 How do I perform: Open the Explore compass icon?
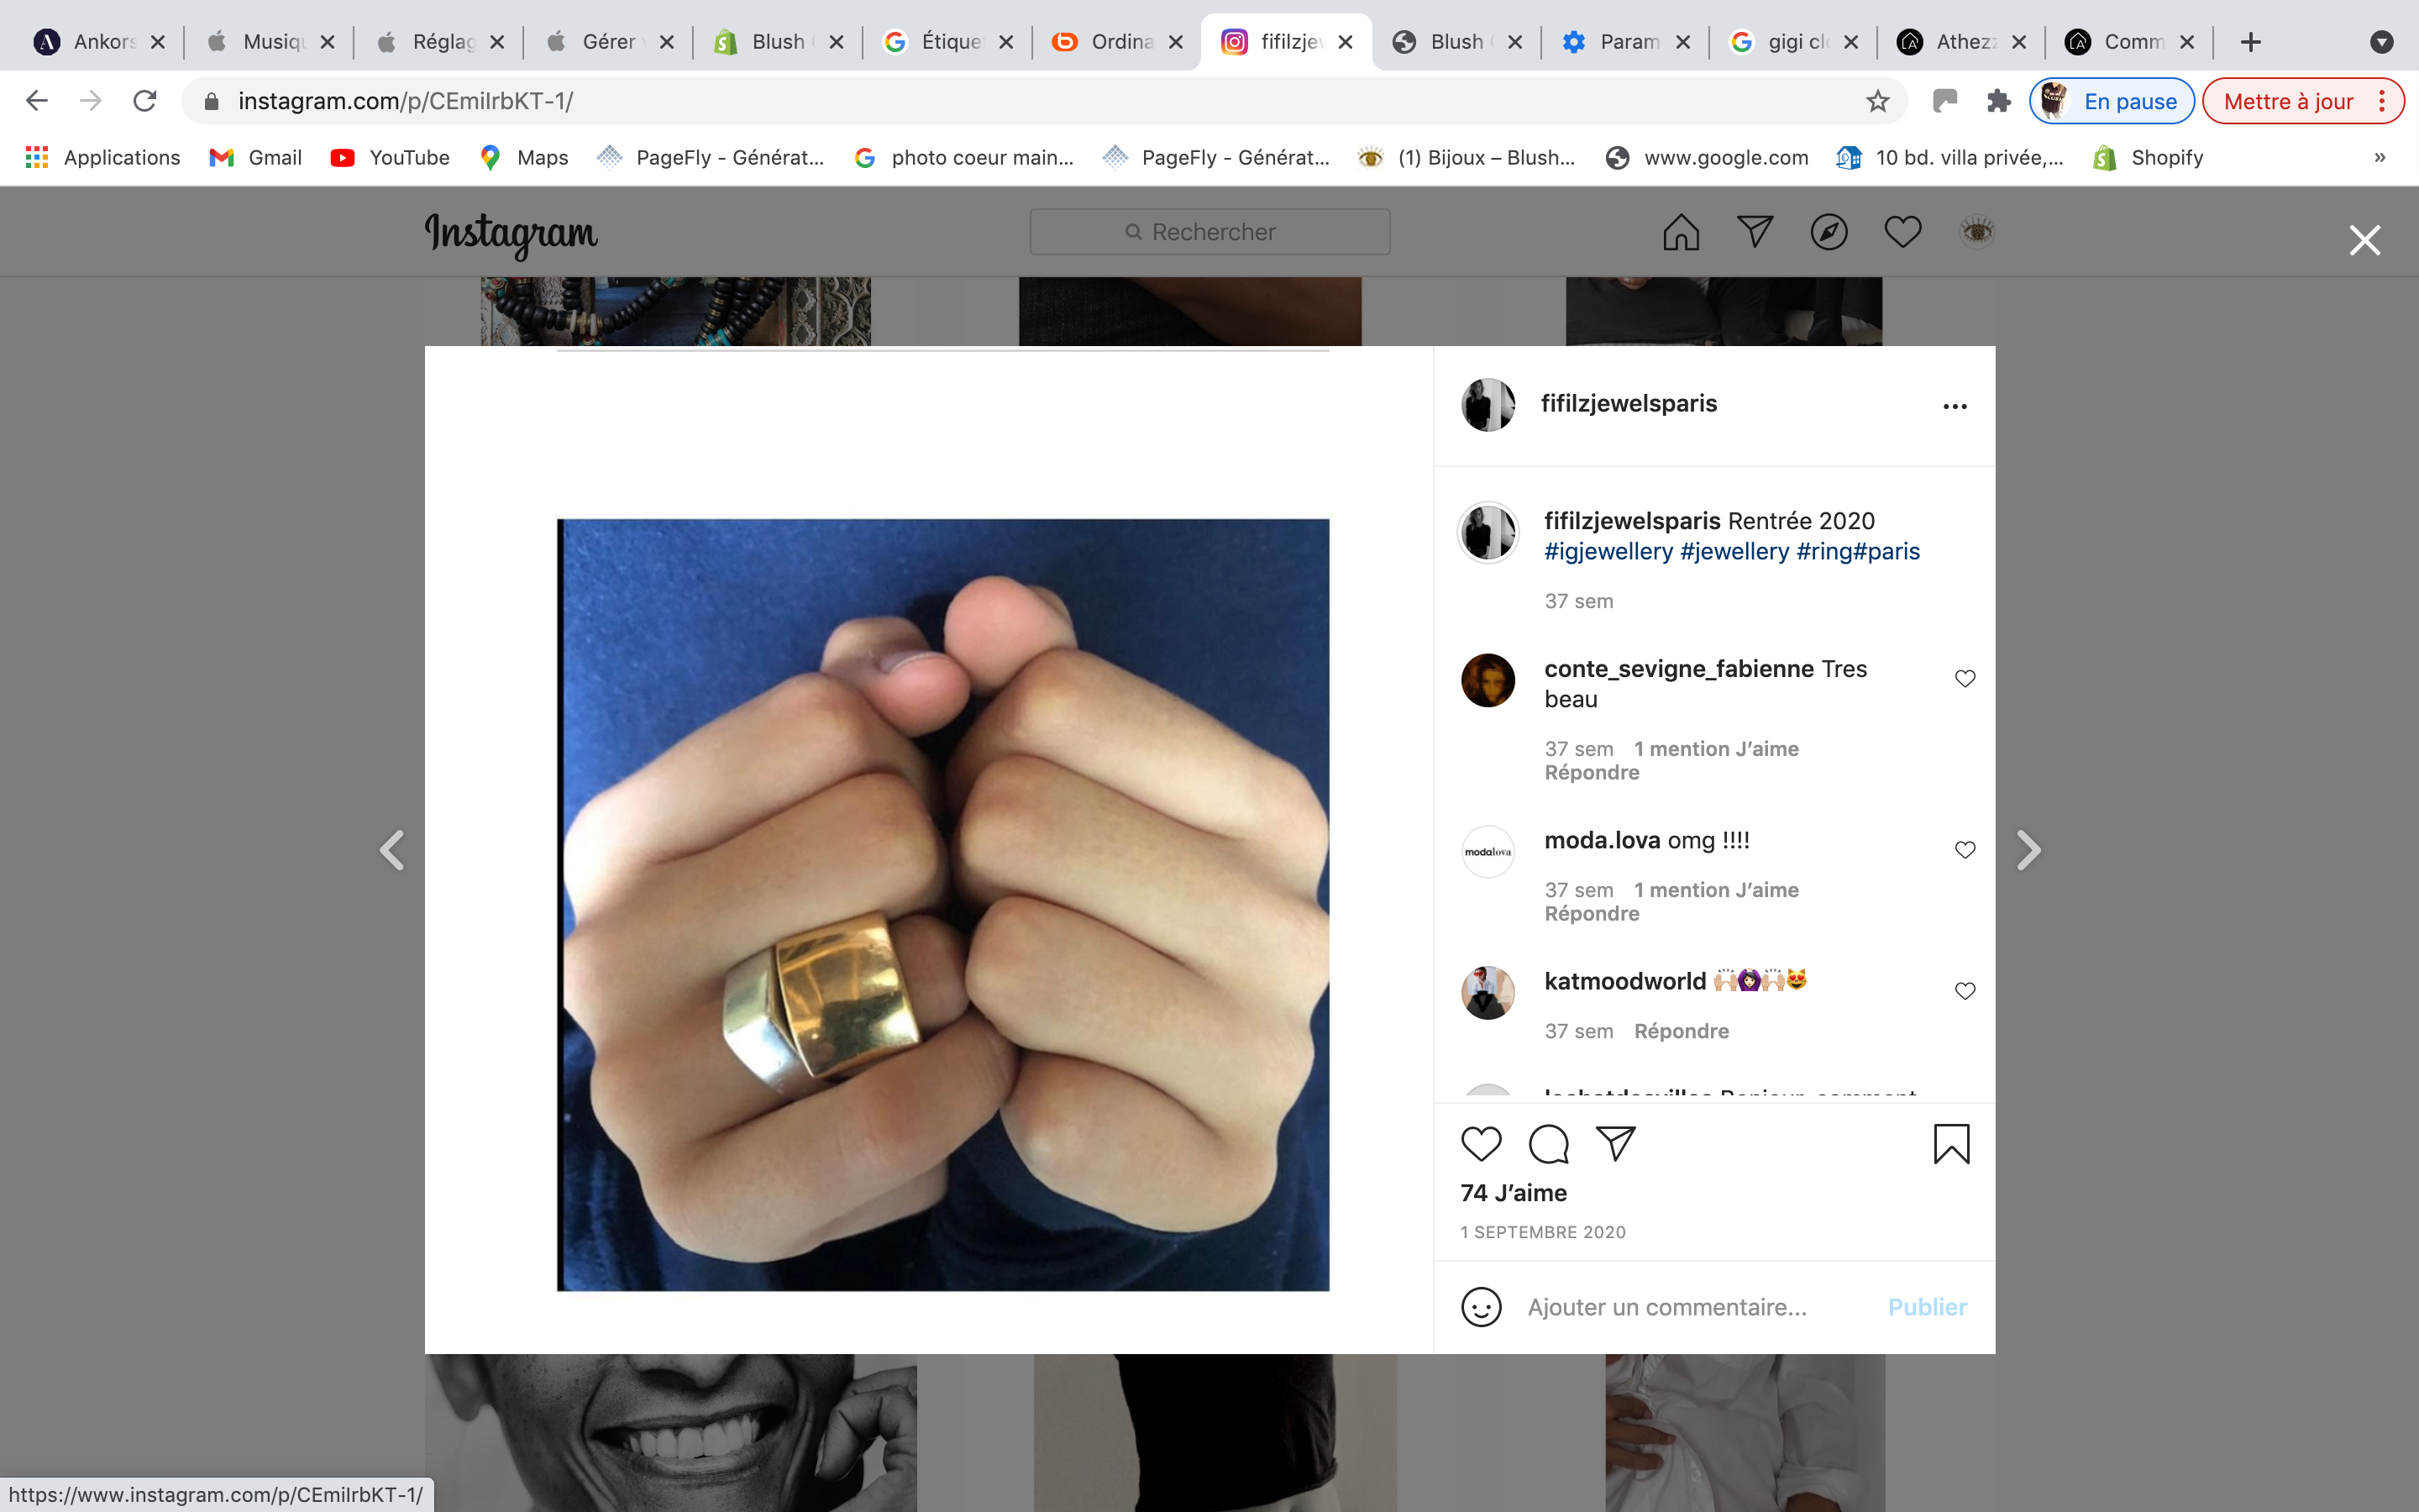(1829, 232)
